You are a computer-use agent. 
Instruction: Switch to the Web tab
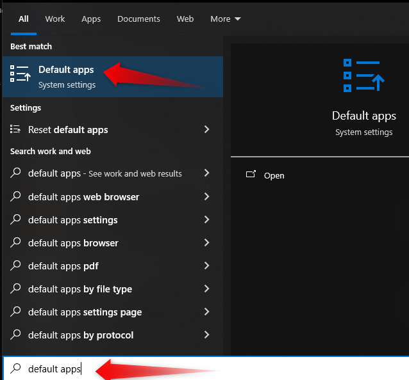[185, 19]
